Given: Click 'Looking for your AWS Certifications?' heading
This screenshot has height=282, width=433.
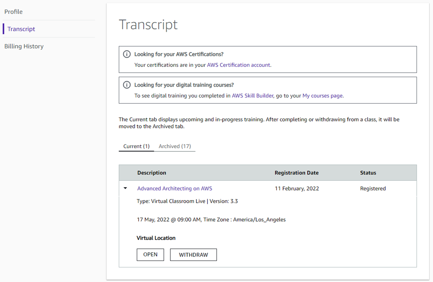Looking at the screenshot, I should point(179,54).
